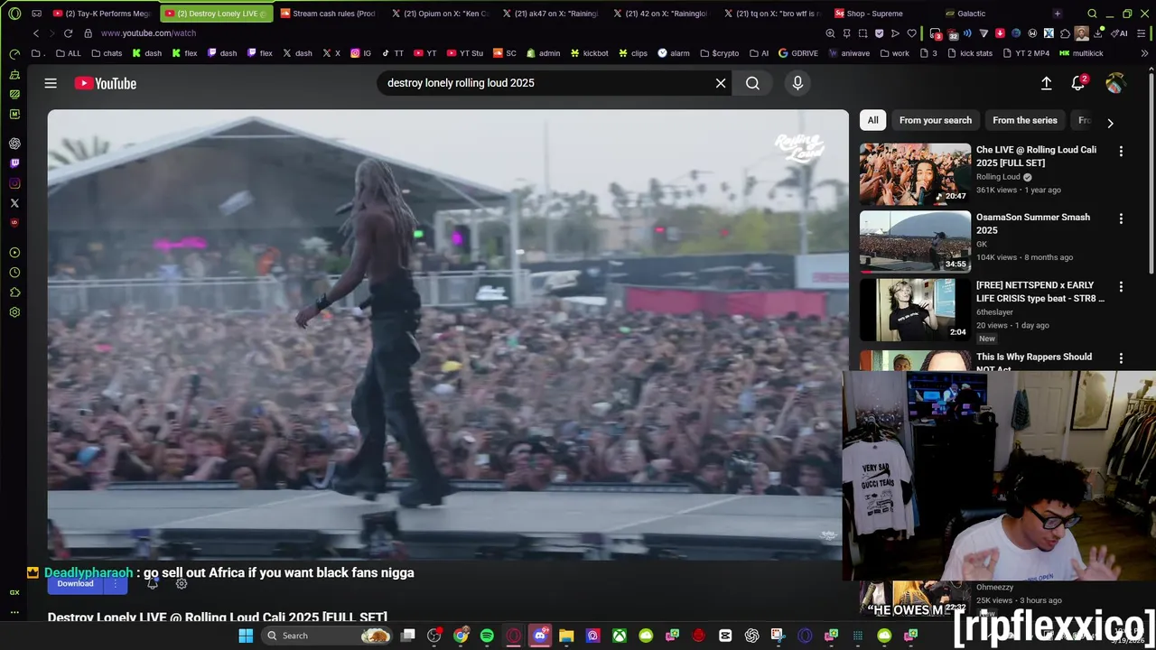Open browser downloads toolbar icon

pos(1098,33)
